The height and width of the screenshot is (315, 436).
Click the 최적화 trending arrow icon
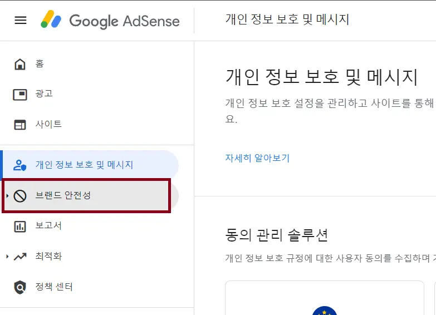tap(20, 257)
